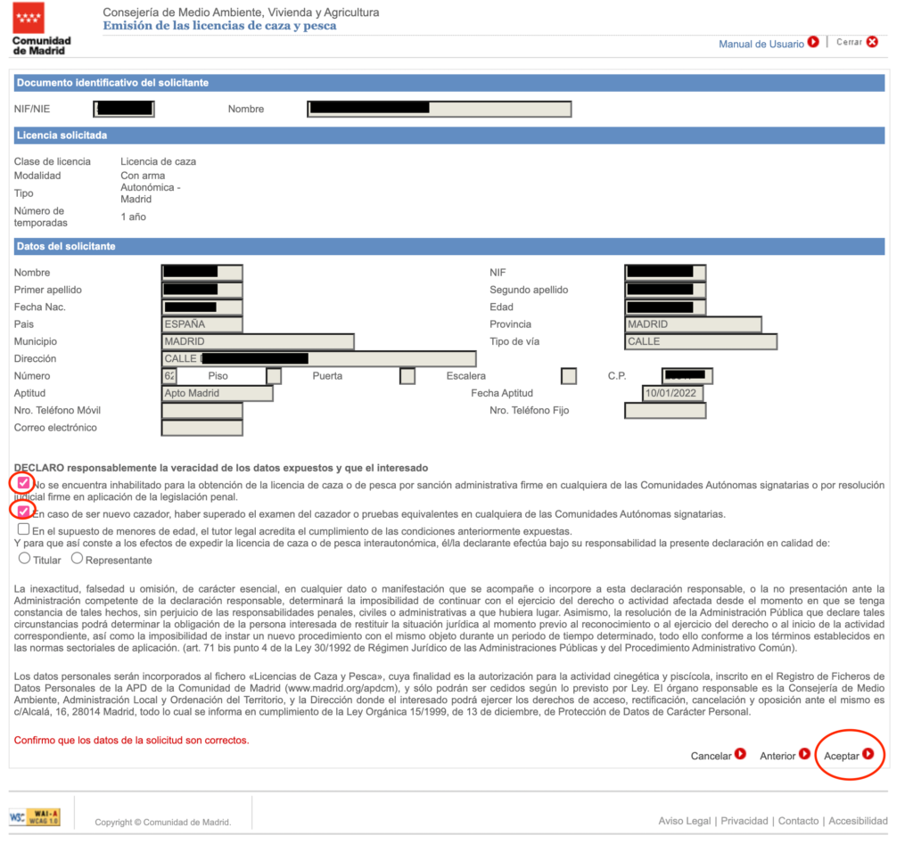Click the 'Emisión de las licencias de caza y pesca' title
Image resolution: width=913 pixels, height=852 pixels.
click(x=219, y=26)
